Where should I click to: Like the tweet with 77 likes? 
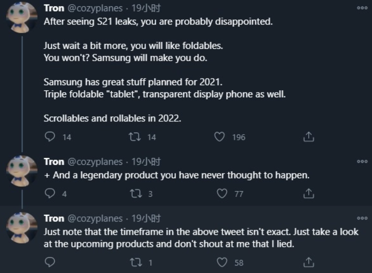click(x=222, y=193)
